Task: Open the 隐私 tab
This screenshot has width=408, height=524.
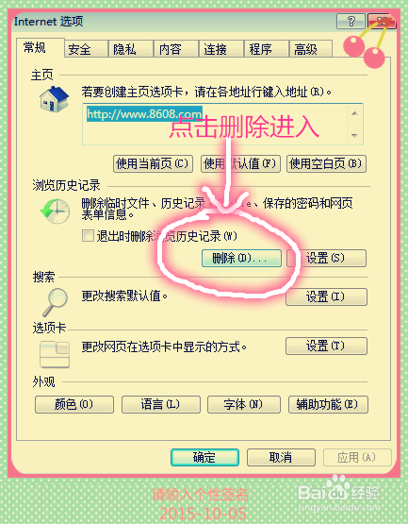Action: (131, 49)
